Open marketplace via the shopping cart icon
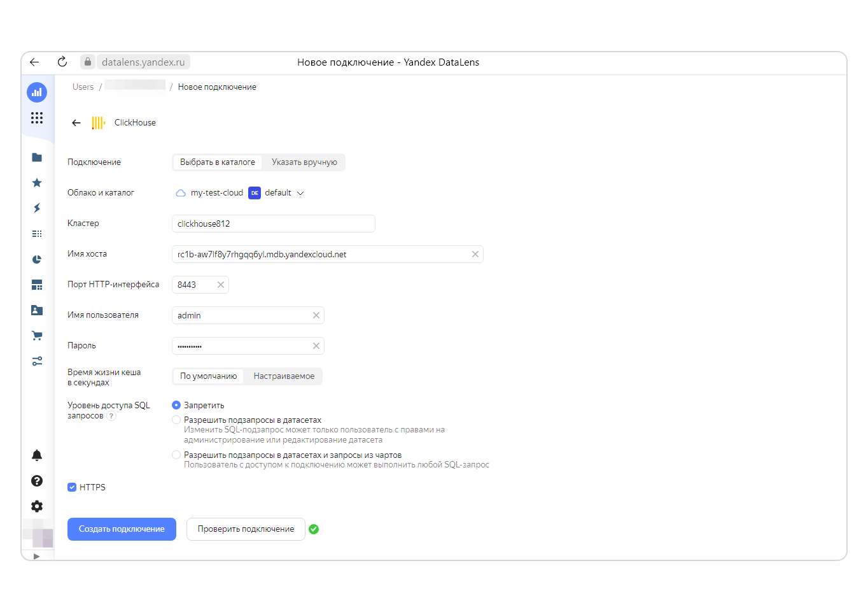Screen dimensions: 868x612 pyautogui.click(x=37, y=336)
